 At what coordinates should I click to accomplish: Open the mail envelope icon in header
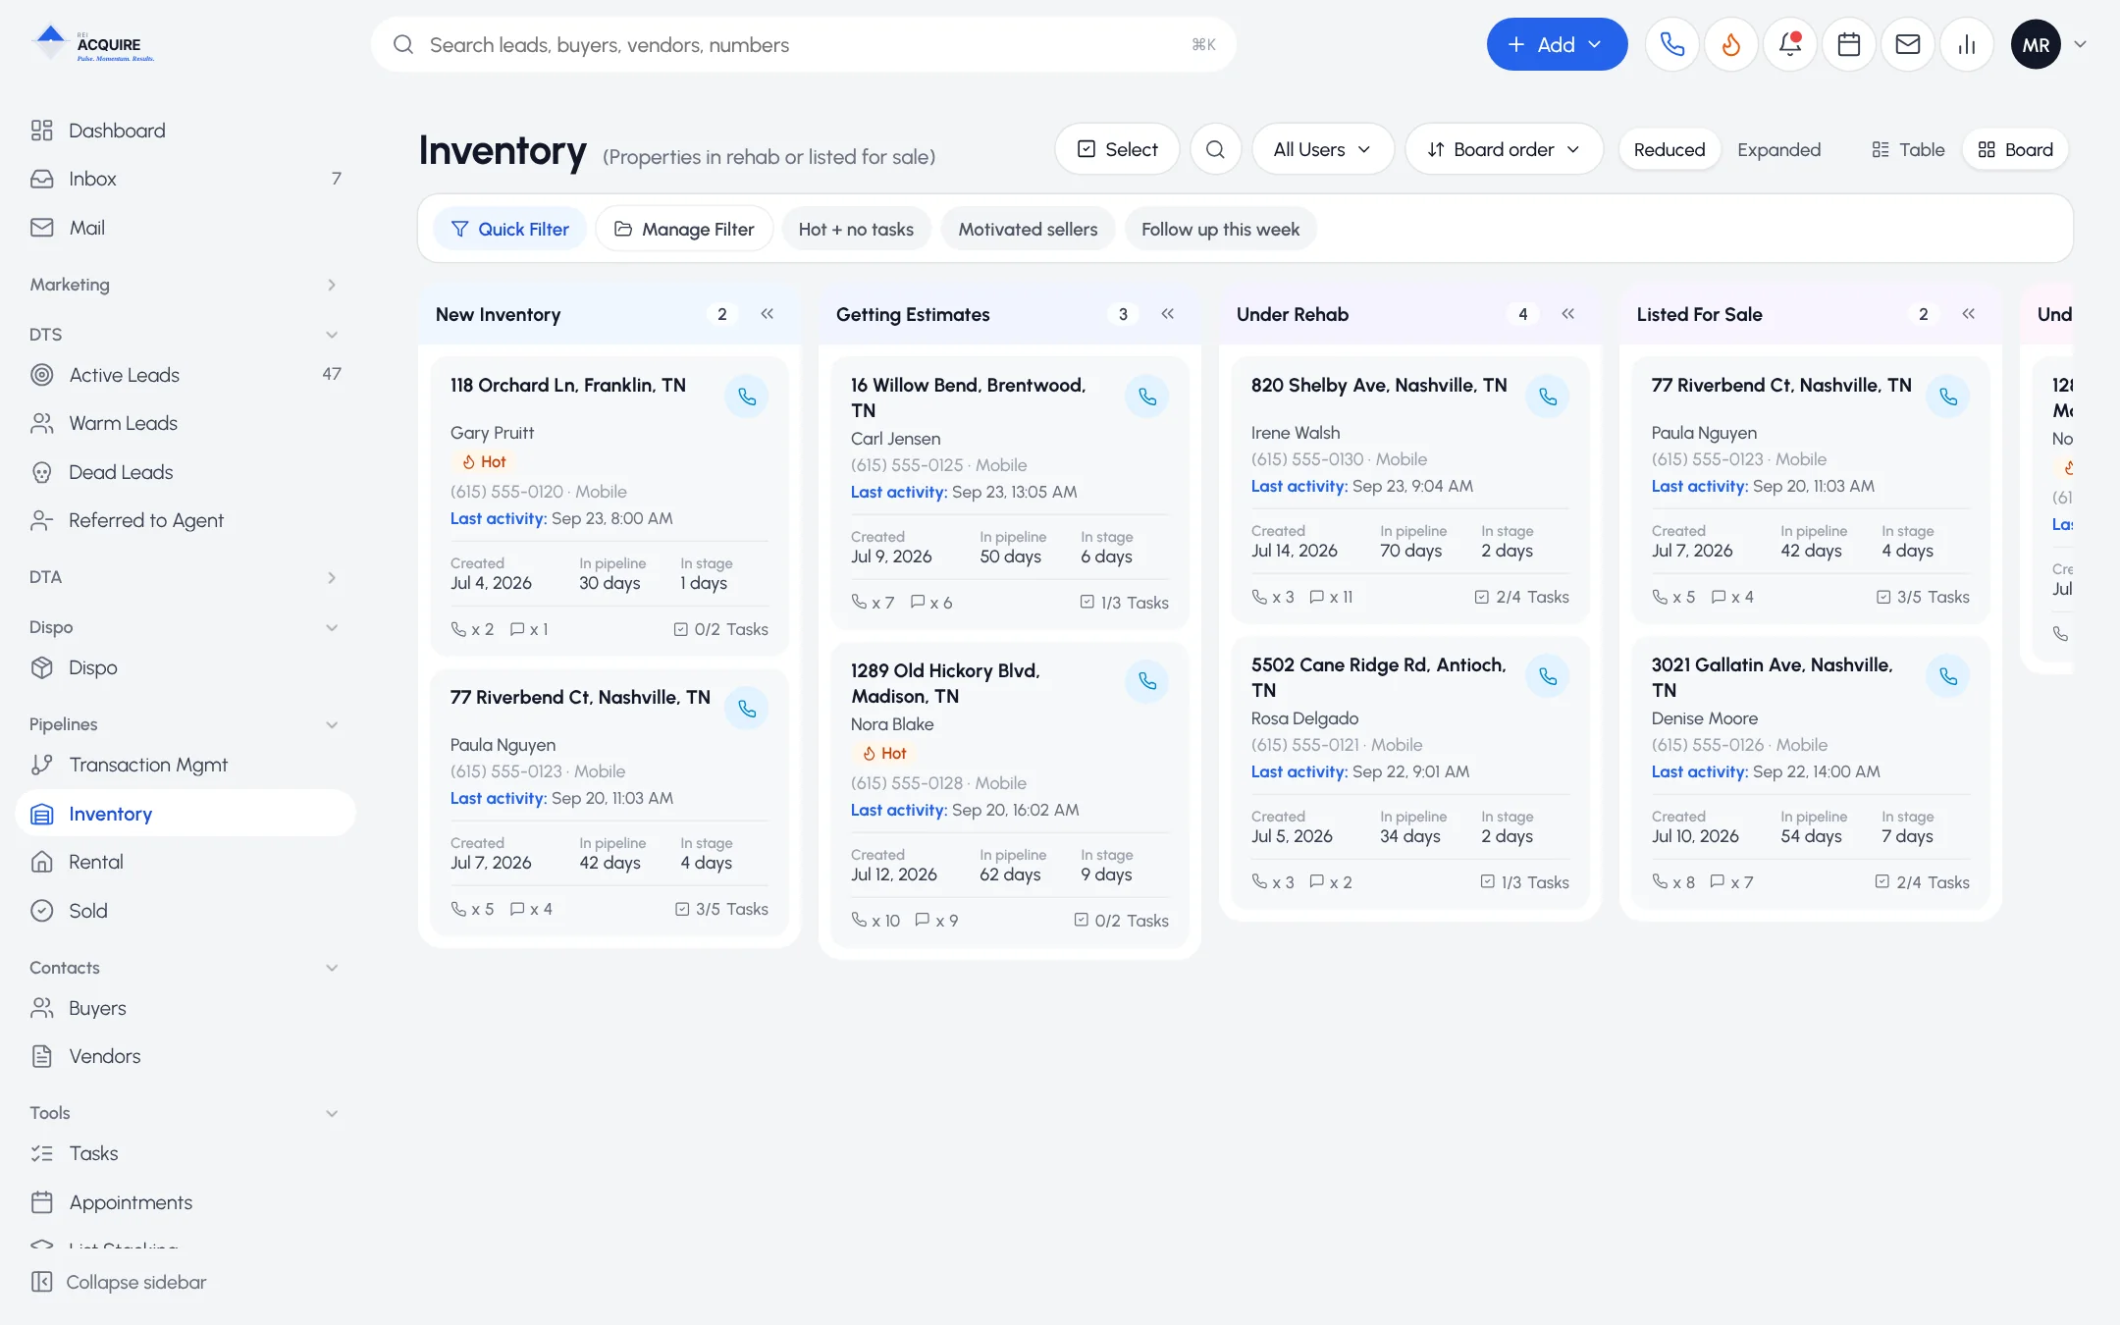tap(1907, 44)
